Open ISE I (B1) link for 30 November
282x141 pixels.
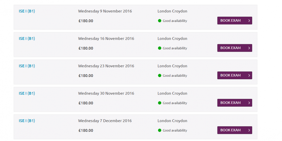[x=27, y=93]
